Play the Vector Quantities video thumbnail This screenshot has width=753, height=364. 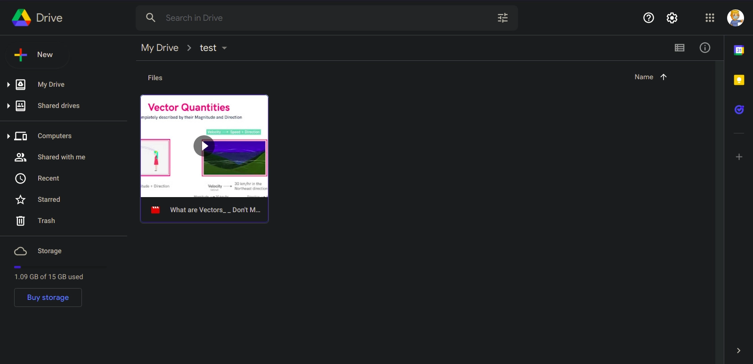tap(204, 146)
